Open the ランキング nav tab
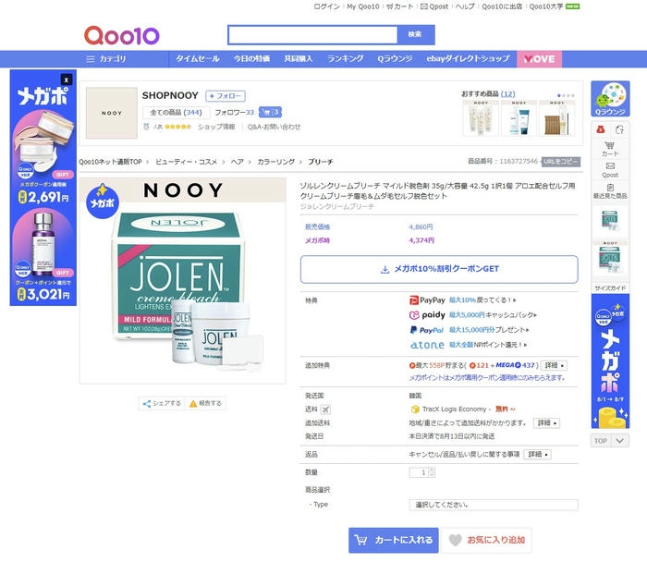The height and width of the screenshot is (562, 647). pos(346,58)
